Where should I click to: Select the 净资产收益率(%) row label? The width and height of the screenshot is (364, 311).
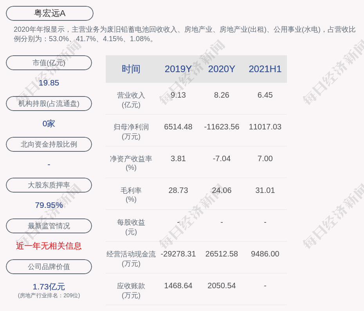(x=131, y=163)
